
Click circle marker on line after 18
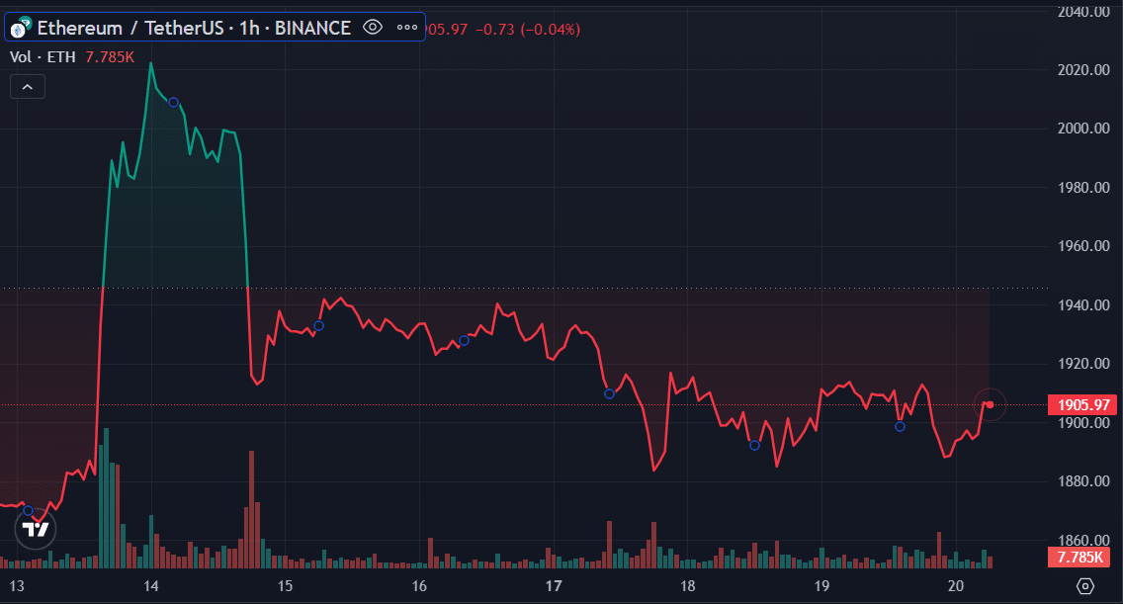[755, 446]
